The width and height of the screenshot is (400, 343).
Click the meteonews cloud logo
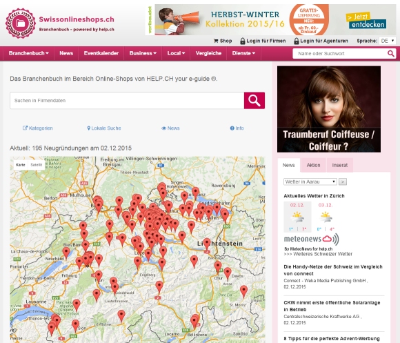pos(311,239)
